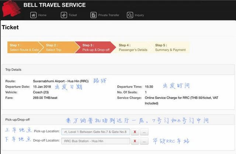Click departure date 15 Jan 2018

[42, 87]
